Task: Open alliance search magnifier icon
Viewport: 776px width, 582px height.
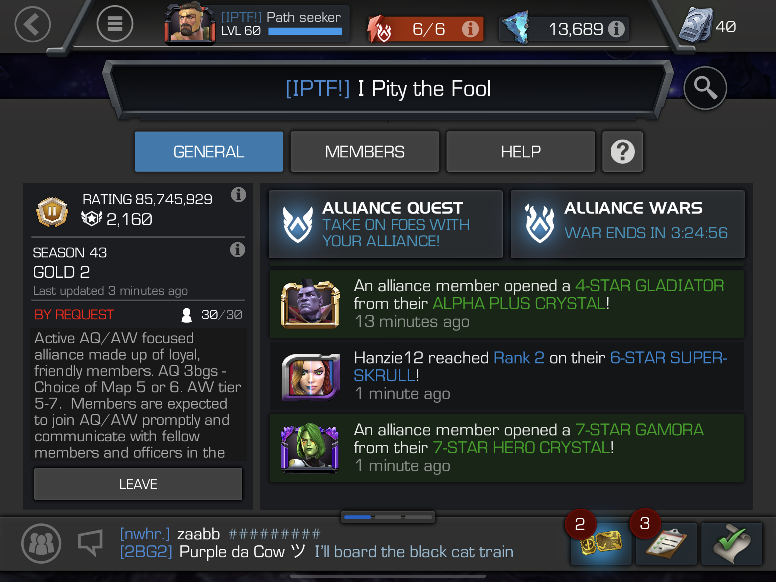Action: coord(705,88)
